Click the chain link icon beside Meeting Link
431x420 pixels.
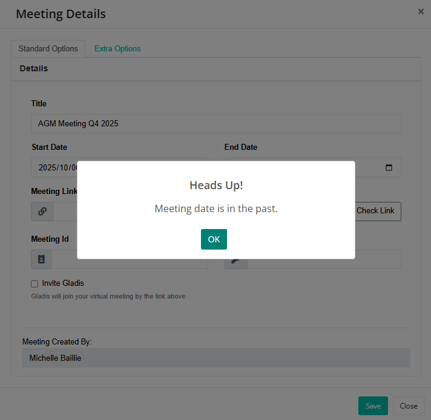click(42, 212)
